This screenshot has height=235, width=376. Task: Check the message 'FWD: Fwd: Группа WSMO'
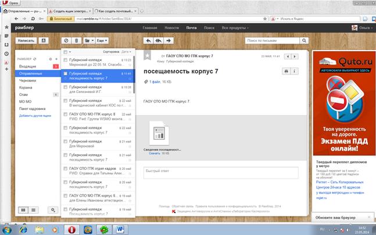coord(65,114)
